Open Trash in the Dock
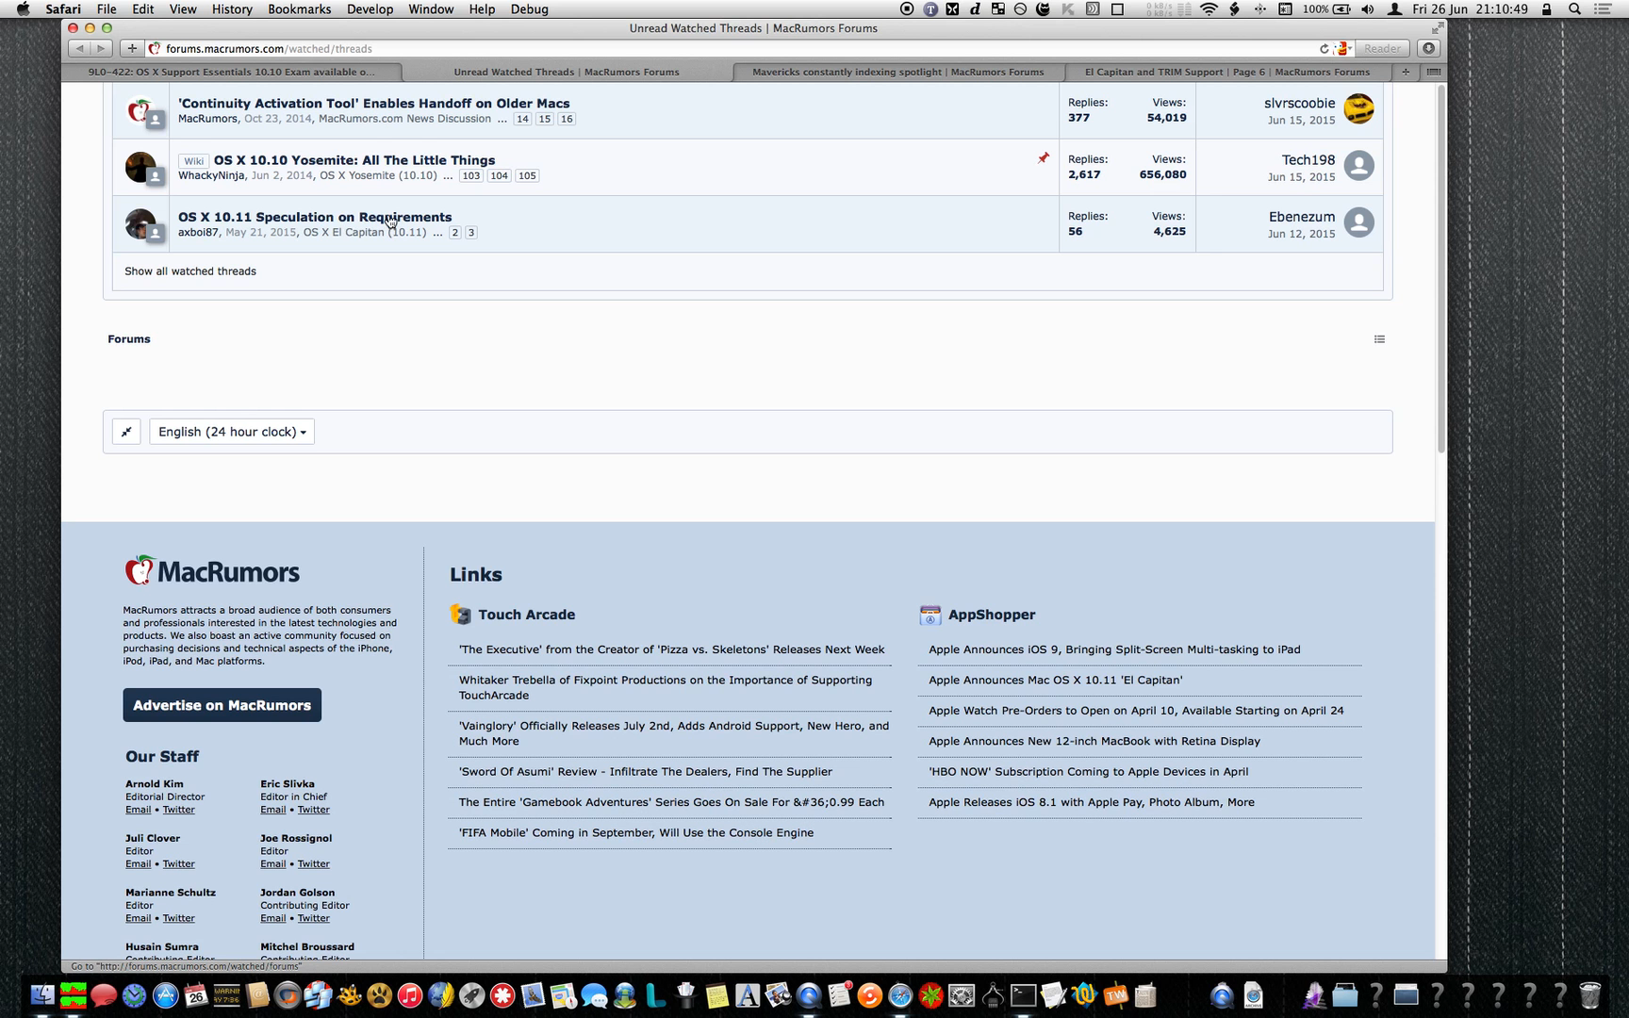The width and height of the screenshot is (1629, 1018). pos(1590,995)
